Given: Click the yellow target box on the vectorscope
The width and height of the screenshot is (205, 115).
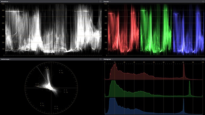Looking at the screenshot, I should tap(37, 85).
